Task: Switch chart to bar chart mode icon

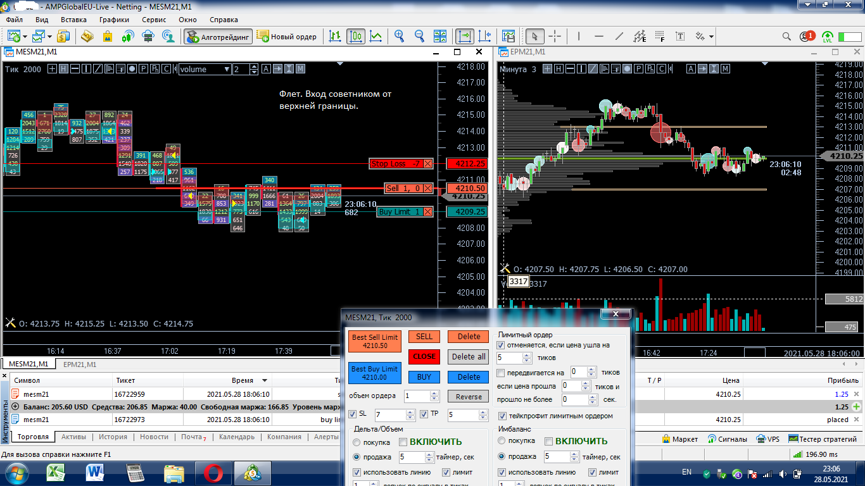Action: point(336,37)
